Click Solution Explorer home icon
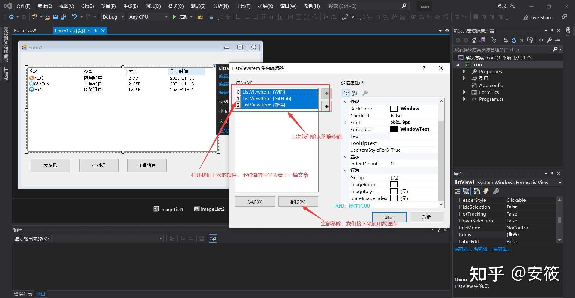The height and width of the screenshot is (298, 575). click(x=474, y=40)
